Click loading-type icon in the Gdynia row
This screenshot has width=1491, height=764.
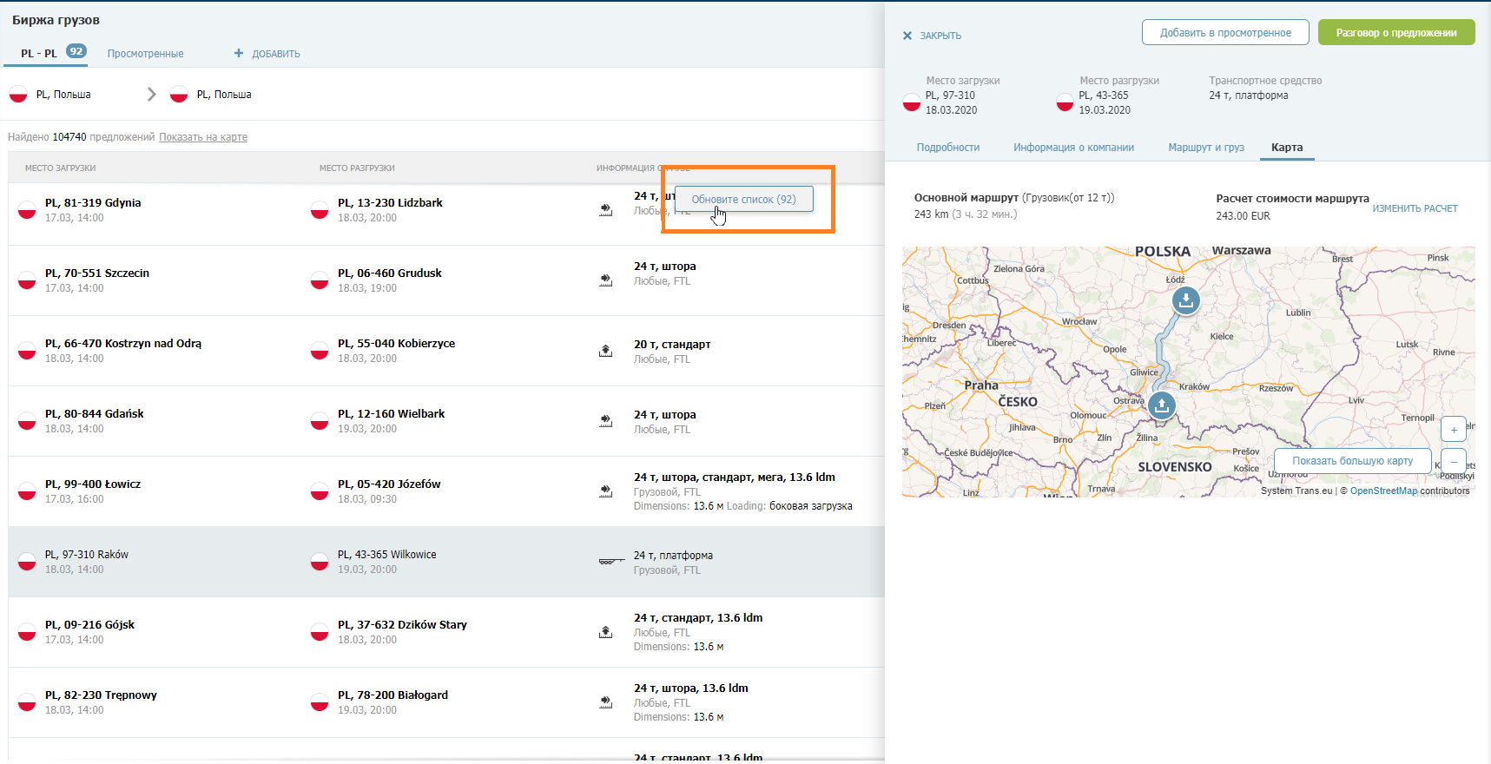(x=606, y=209)
